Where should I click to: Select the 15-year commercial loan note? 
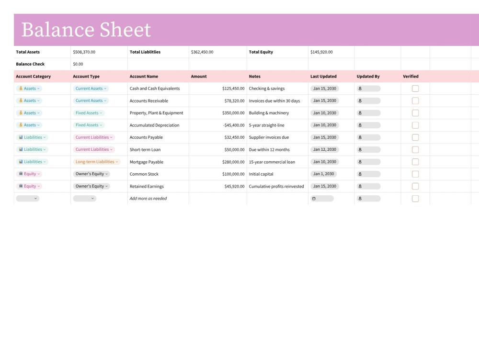(272, 162)
